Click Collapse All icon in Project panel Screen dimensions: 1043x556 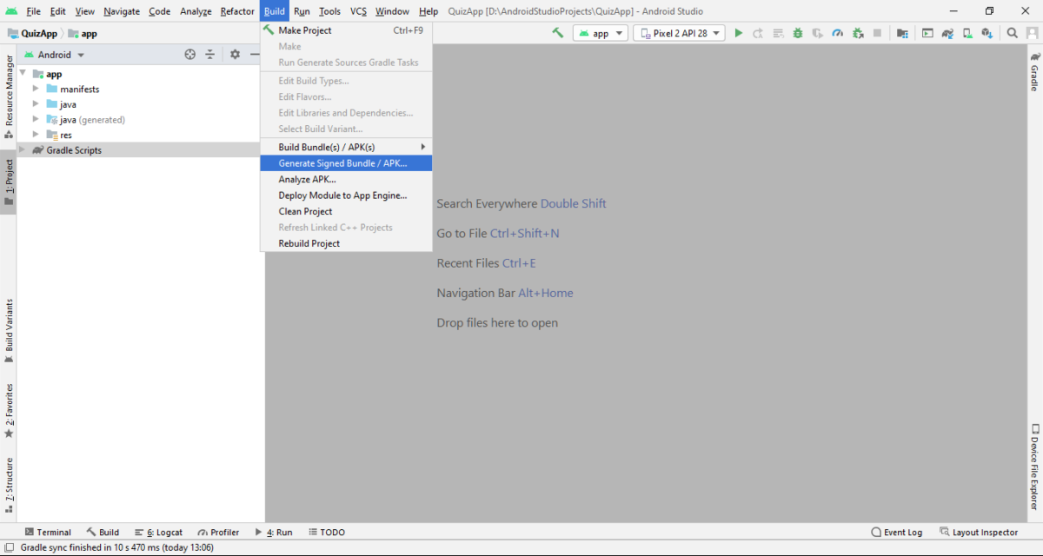tap(210, 55)
